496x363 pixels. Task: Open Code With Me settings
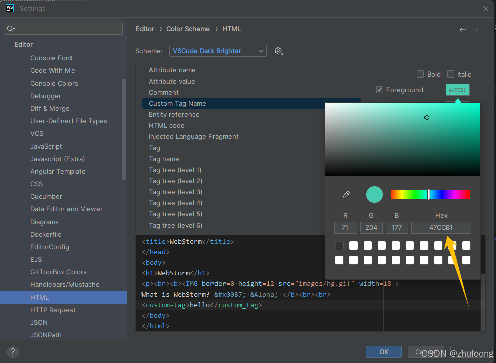52,71
